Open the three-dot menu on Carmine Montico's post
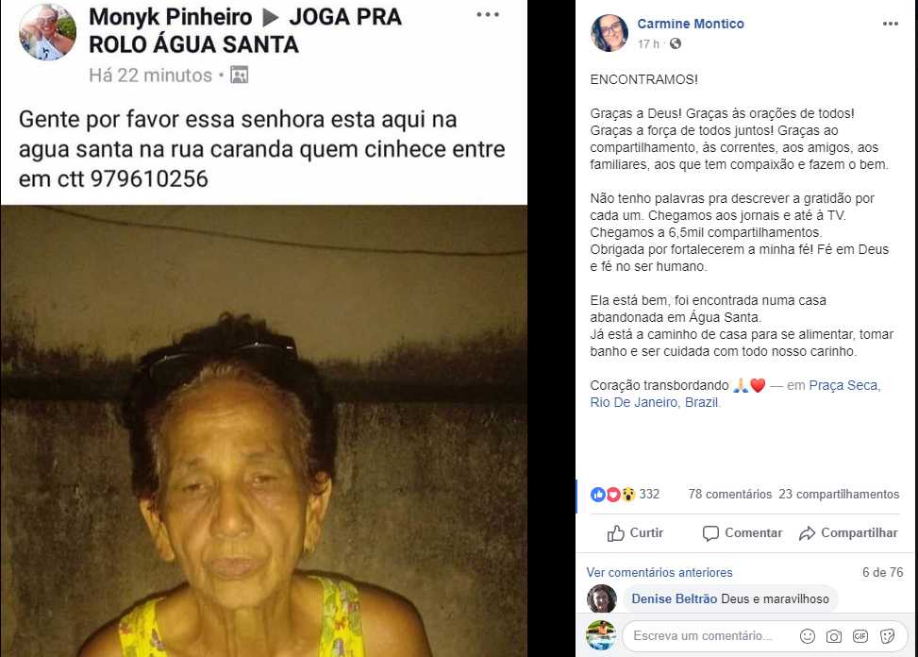 click(x=890, y=24)
